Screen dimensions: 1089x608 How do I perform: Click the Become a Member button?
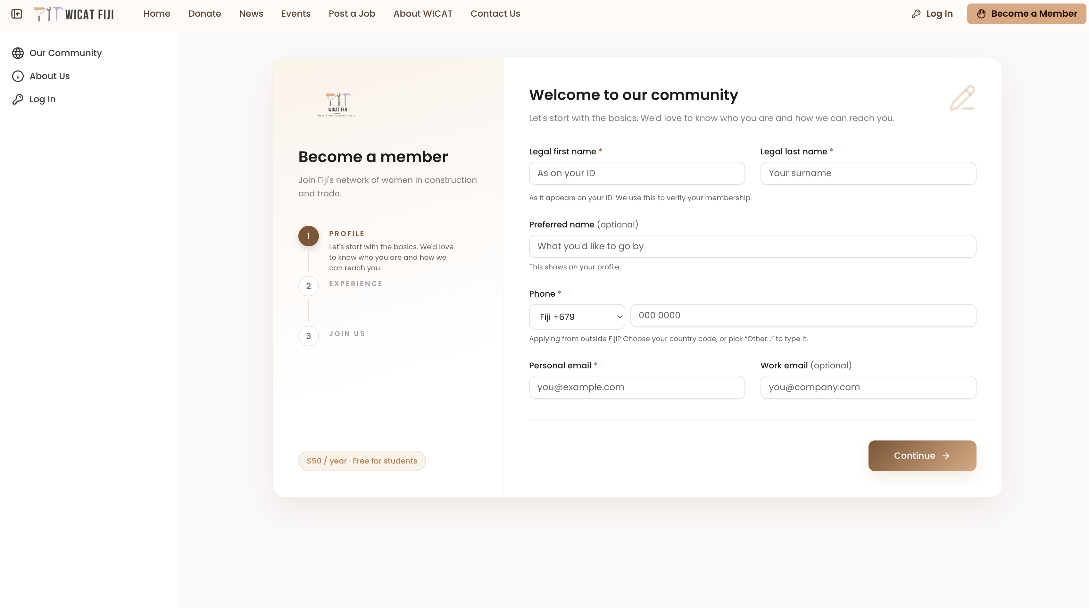tap(1027, 14)
